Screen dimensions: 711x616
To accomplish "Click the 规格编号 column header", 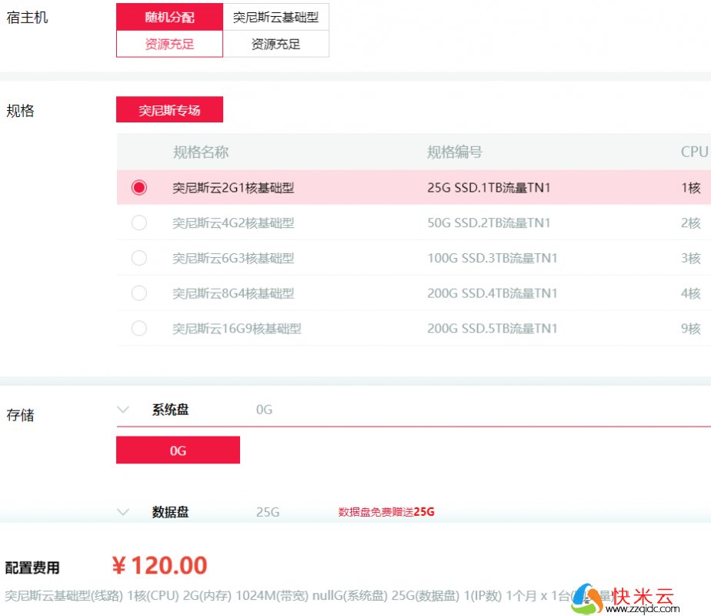I will [x=455, y=152].
